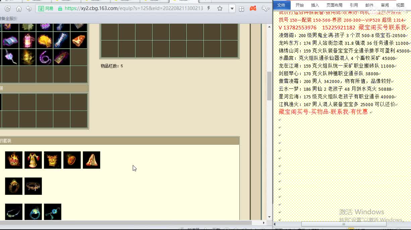Click the 物品栏数: 5 label
This screenshot has height=230, width=411.
(112, 66)
